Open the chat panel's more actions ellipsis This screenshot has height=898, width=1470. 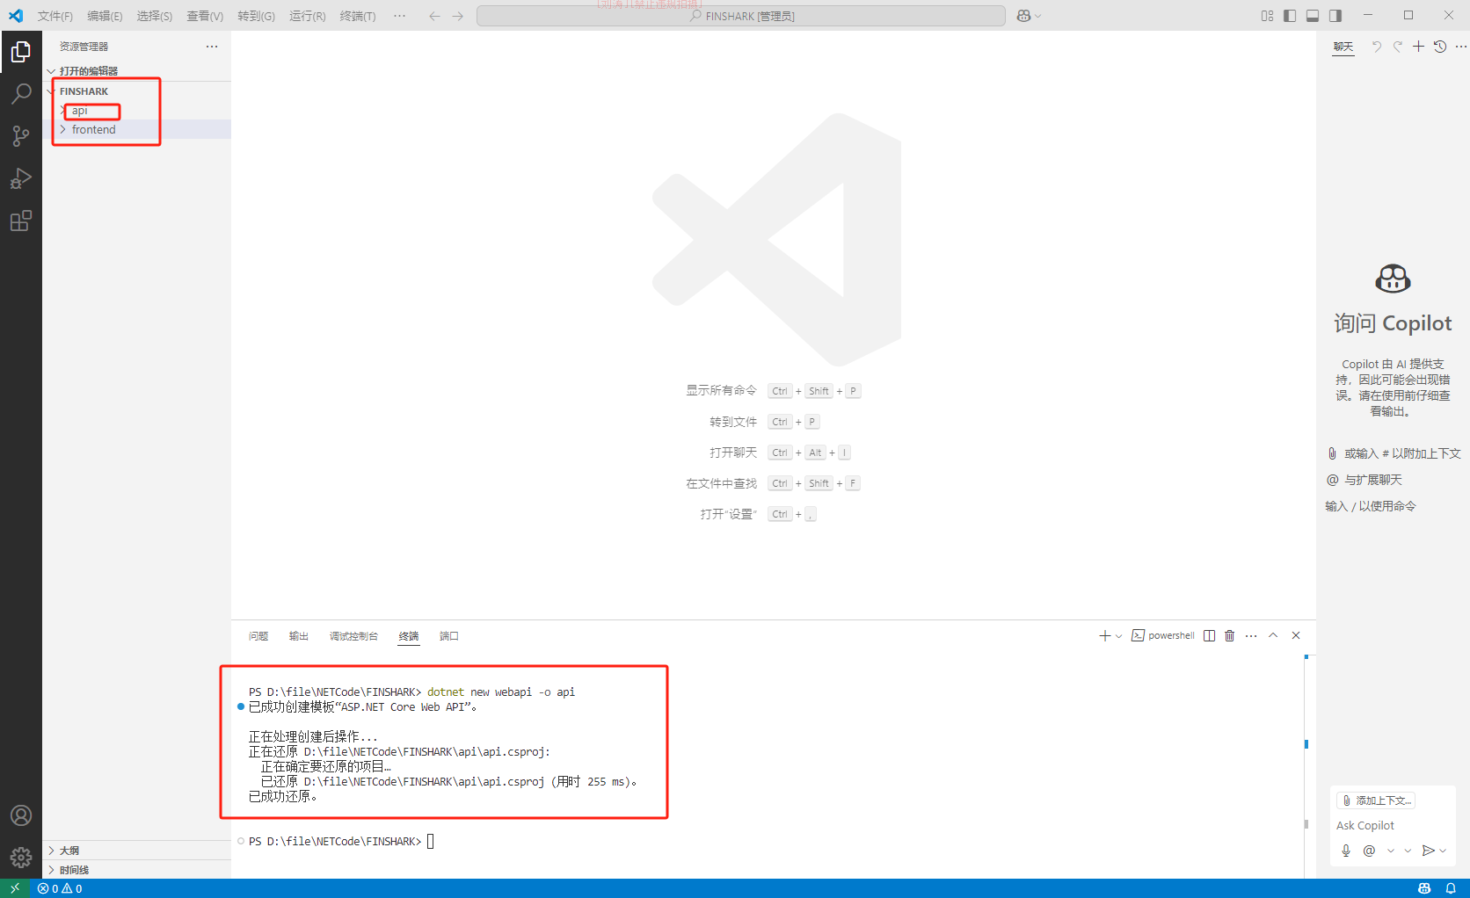click(1461, 47)
